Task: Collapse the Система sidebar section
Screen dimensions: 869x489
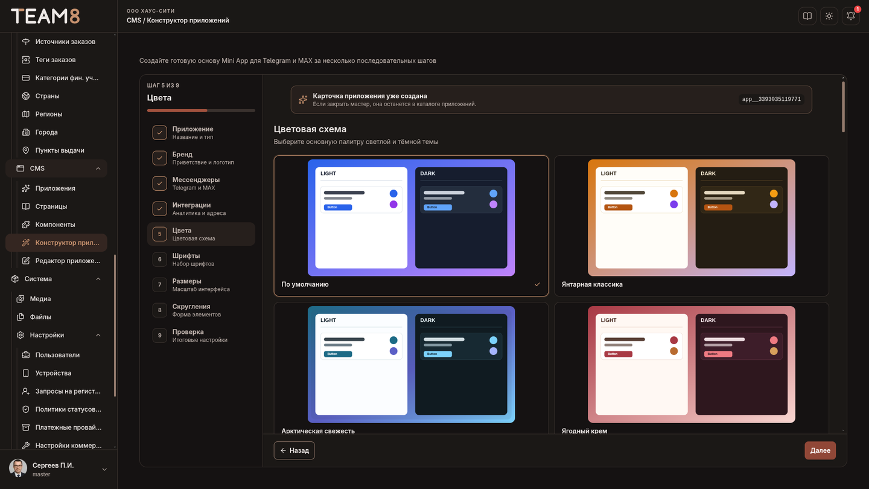Action: 98,279
